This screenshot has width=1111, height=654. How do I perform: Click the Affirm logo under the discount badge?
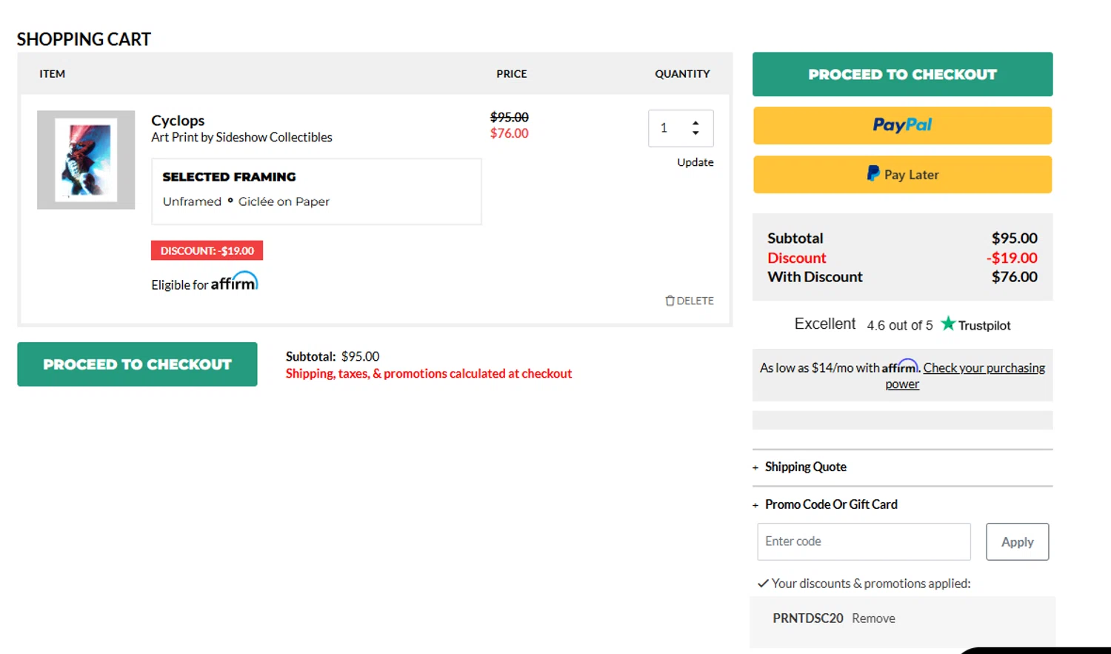[234, 282]
